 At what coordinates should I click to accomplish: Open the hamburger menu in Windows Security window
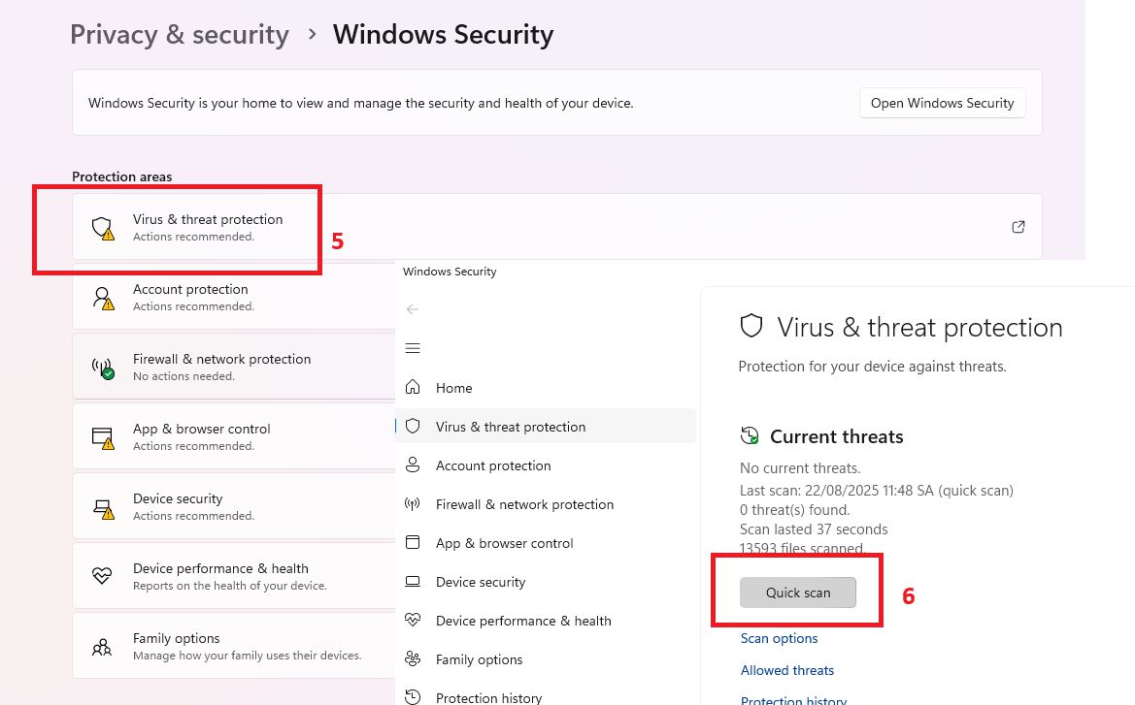(413, 348)
